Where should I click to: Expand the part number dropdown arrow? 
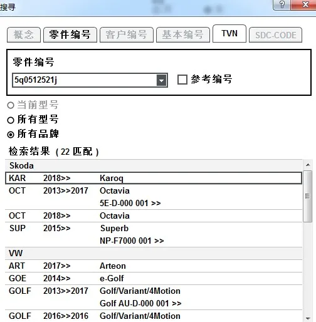pos(162,80)
